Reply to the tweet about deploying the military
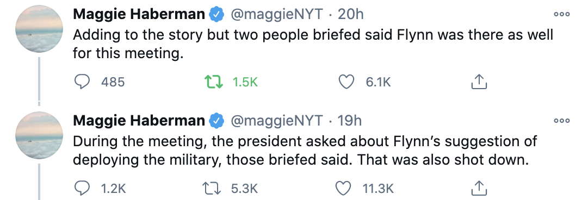Image resolution: width=582 pixels, height=200 pixels. pos(82,189)
